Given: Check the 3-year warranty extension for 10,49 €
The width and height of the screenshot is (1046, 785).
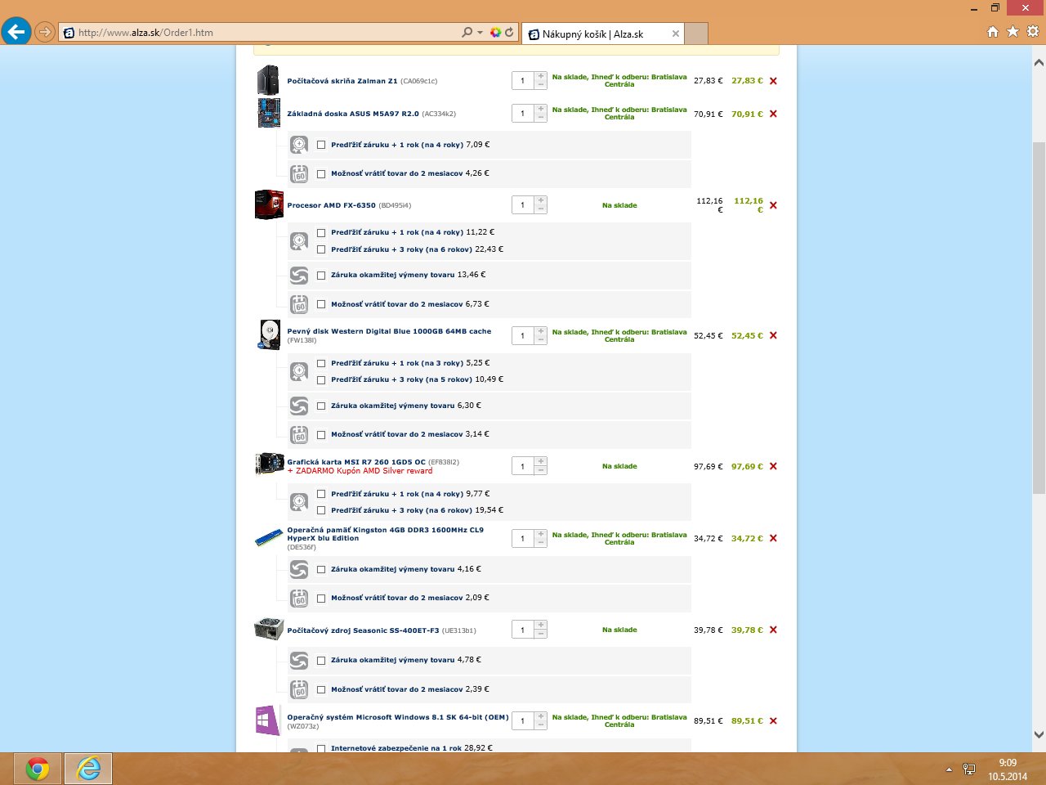Looking at the screenshot, I should 321,379.
